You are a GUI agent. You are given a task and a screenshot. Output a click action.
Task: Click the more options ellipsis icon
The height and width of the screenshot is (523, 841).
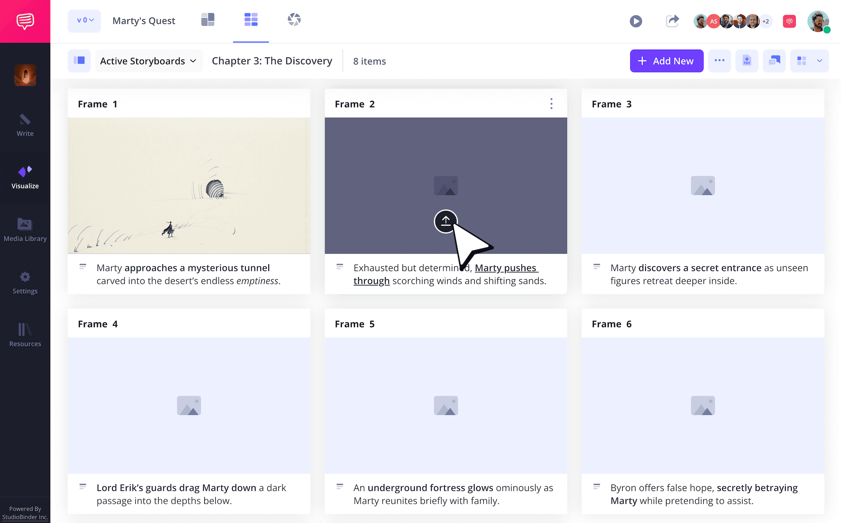click(720, 60)
